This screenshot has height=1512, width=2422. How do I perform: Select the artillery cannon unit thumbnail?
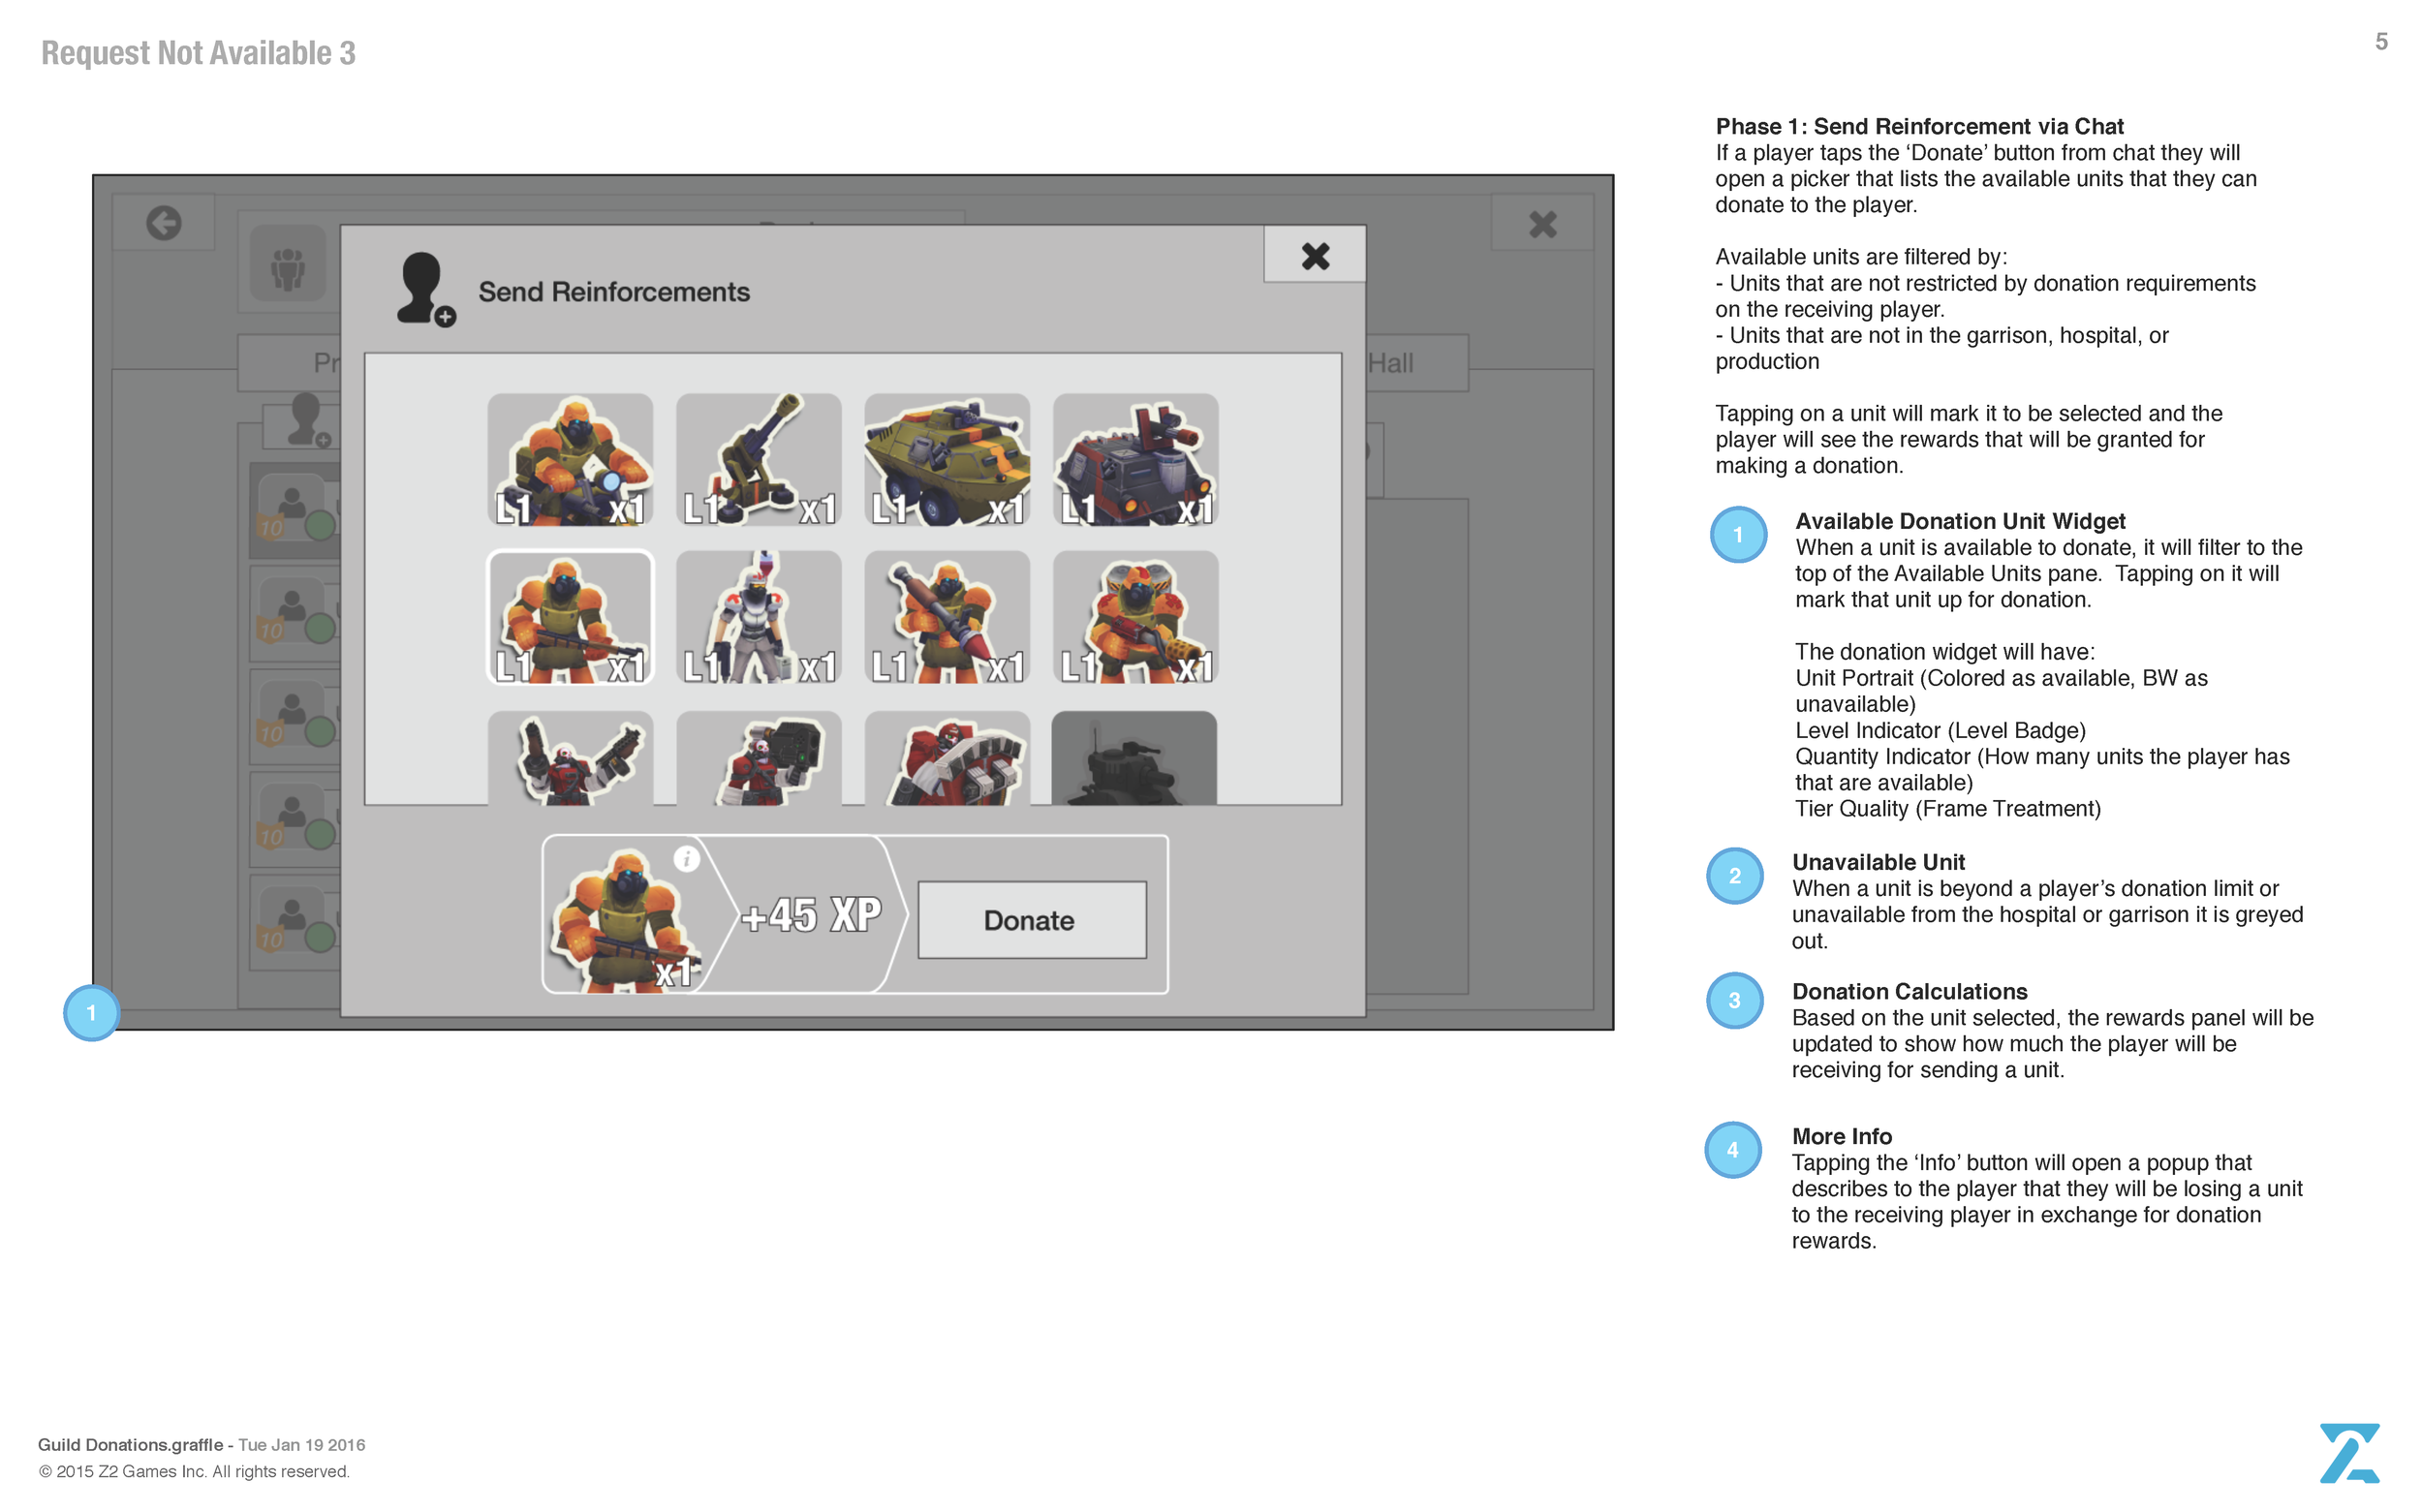[758, 460]
